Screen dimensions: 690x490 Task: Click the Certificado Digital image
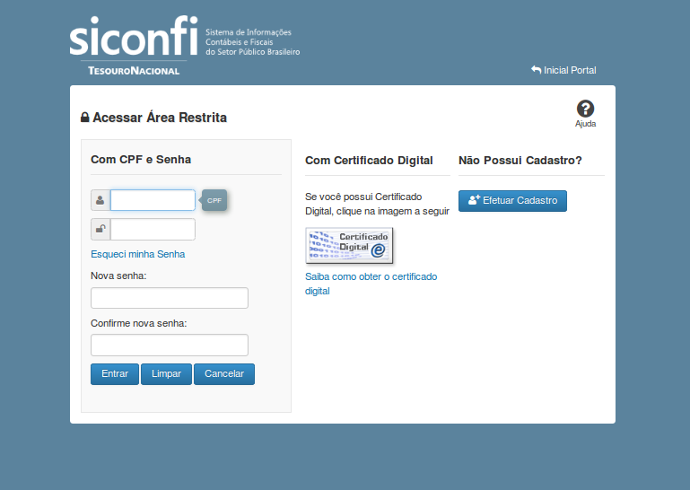(349, 244)
